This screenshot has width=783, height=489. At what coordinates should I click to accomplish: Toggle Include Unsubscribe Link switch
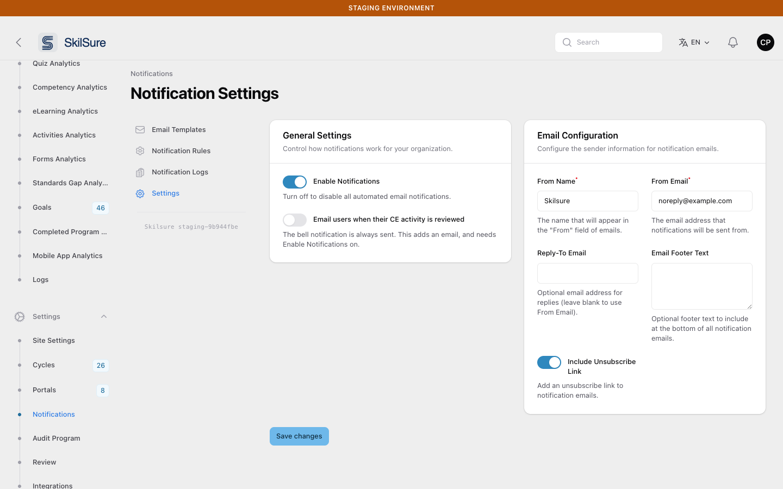tap(549, 362)
